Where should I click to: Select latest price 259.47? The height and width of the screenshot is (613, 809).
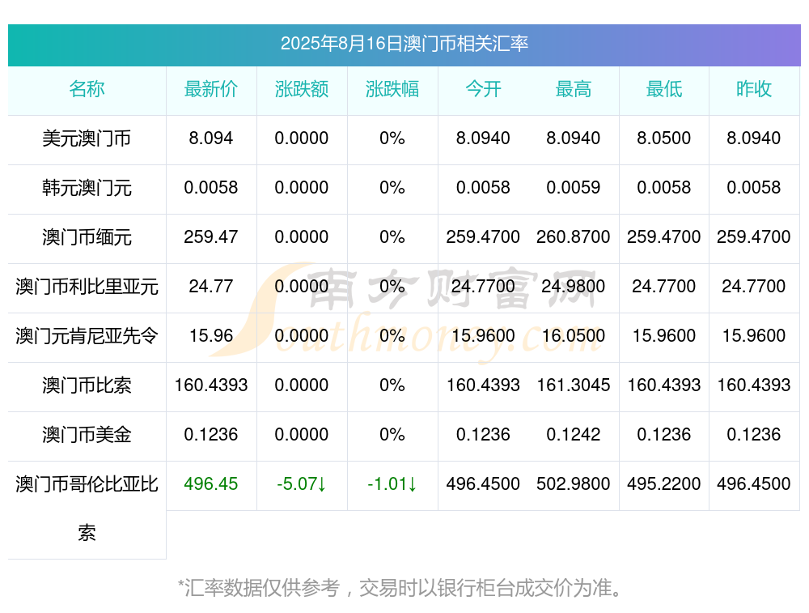[x=211, y=236]
